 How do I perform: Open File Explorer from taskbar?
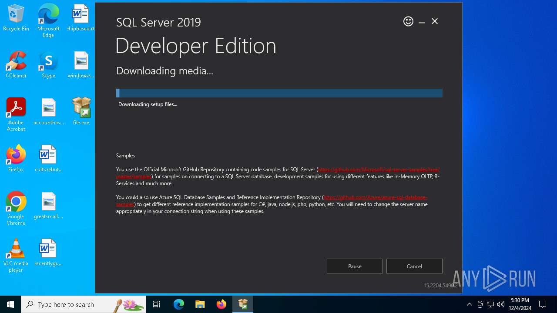point(200,304)
